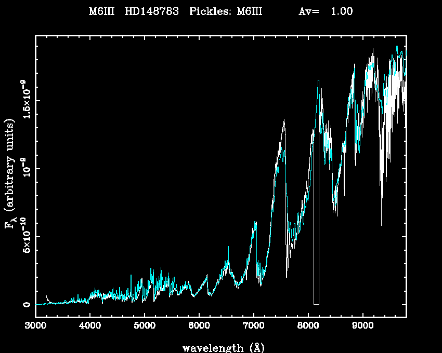
Task: Click the 1.5×10⁻⁹ y-axis tick label
Action: point(24,100)
